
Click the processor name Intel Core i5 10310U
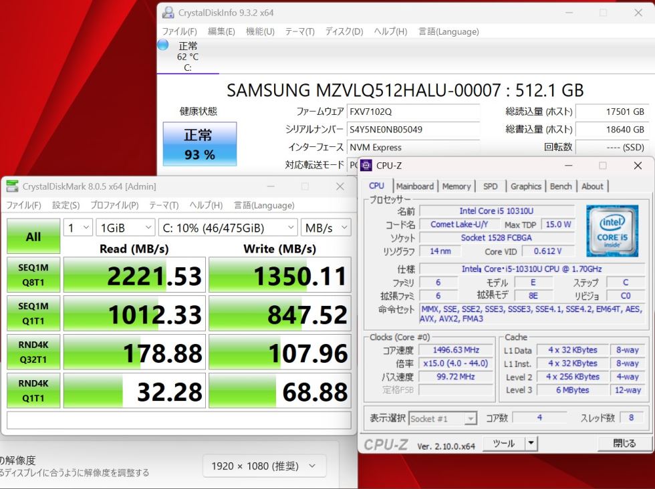[x=497, y=211]
